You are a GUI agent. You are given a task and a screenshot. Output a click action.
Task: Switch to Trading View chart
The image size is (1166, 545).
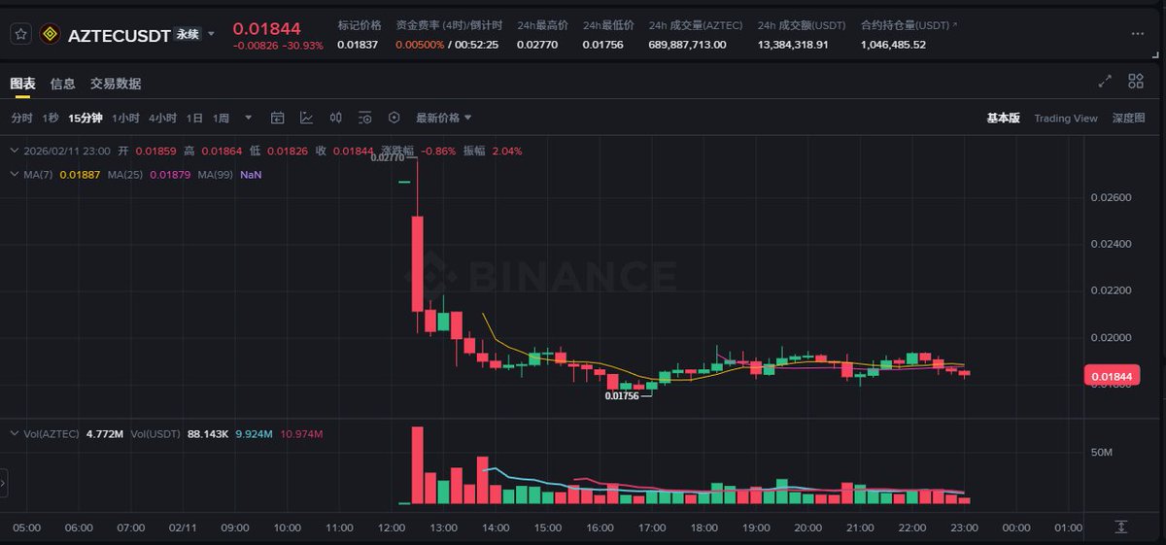pyautogui.click(x=1065, y=119)
